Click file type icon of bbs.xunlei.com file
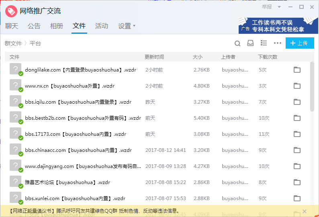 tap(15, 198)
